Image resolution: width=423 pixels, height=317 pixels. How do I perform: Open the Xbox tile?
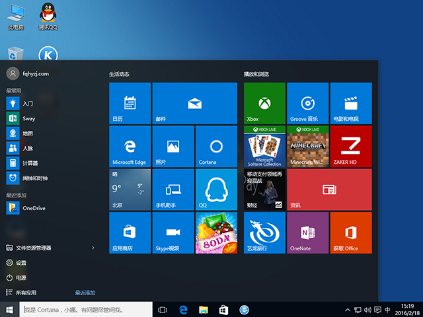(264, 103)
